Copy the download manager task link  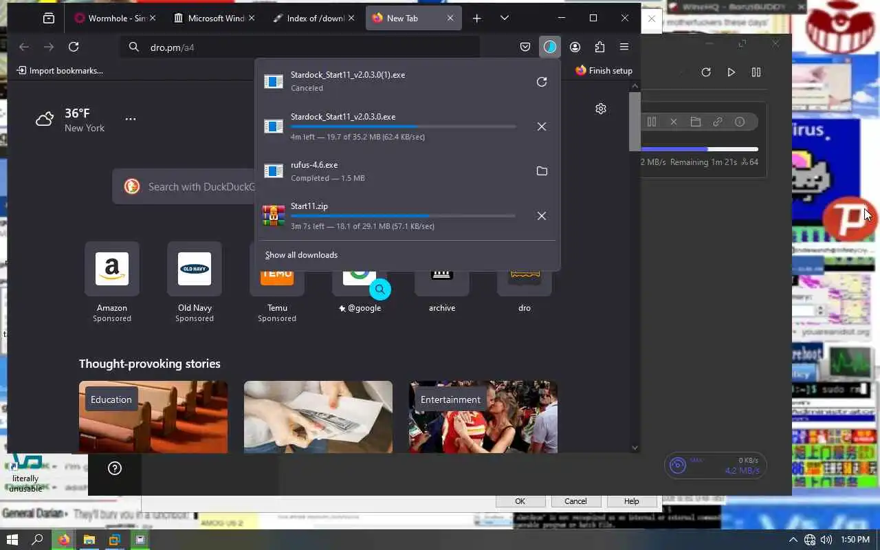(718, 122)
